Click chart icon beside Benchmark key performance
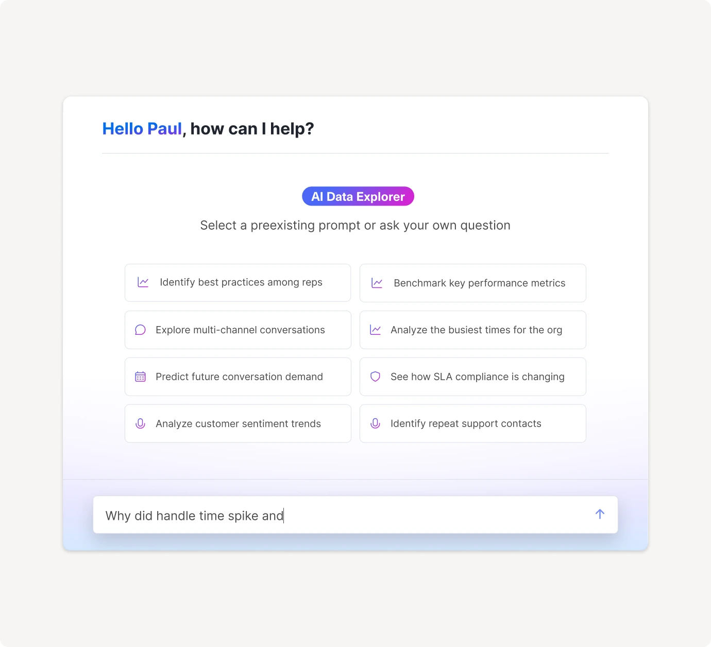This screenshot has height=647, width=711. pos(377,283)
